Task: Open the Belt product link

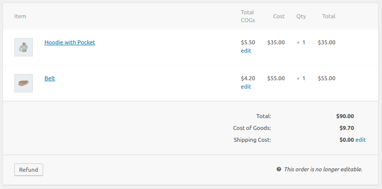Action: [50, 78]
